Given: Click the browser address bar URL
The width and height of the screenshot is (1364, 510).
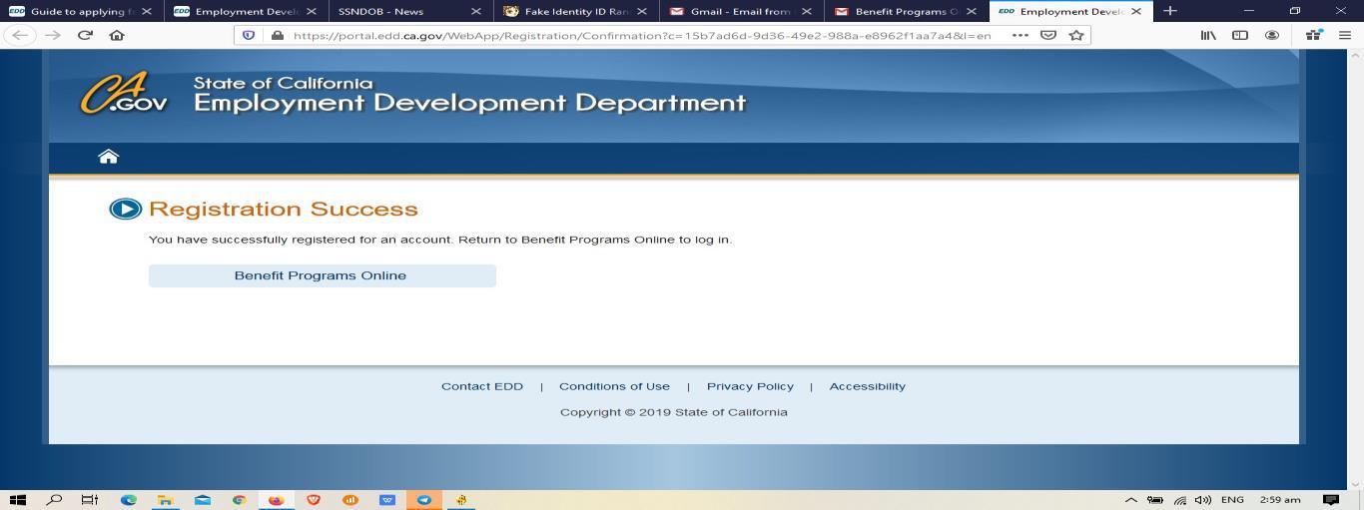Looking at the screenshot, I should pyautogui.click(x=639, y=35).
